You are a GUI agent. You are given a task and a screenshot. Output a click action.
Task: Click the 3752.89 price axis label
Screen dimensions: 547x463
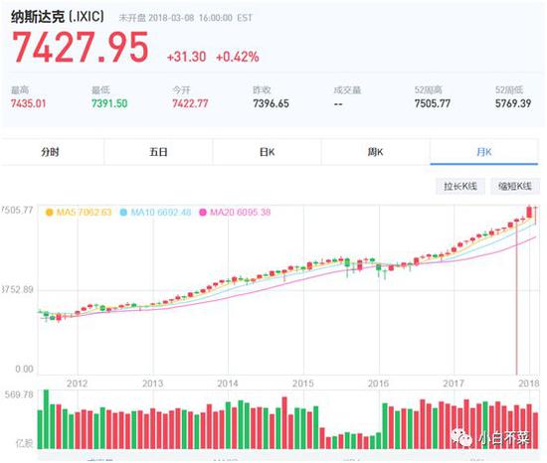[17, 289]
